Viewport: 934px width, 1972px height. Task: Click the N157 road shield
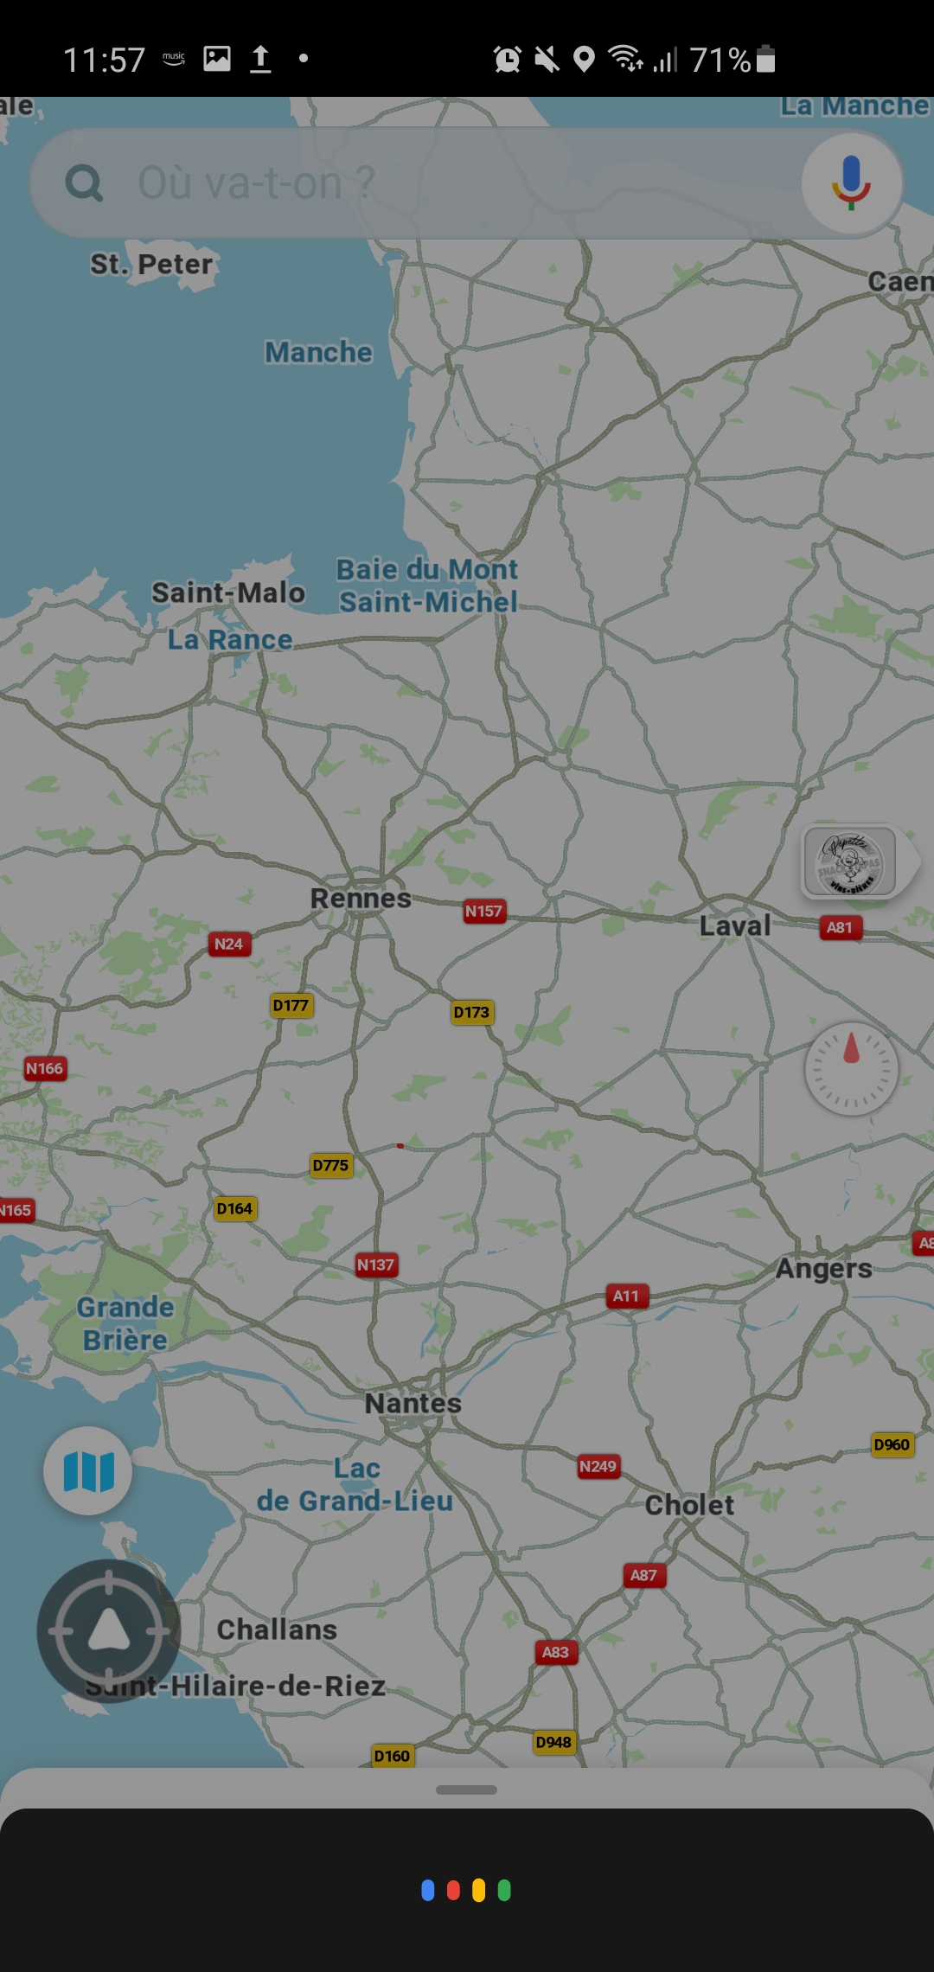click(483, 911)
